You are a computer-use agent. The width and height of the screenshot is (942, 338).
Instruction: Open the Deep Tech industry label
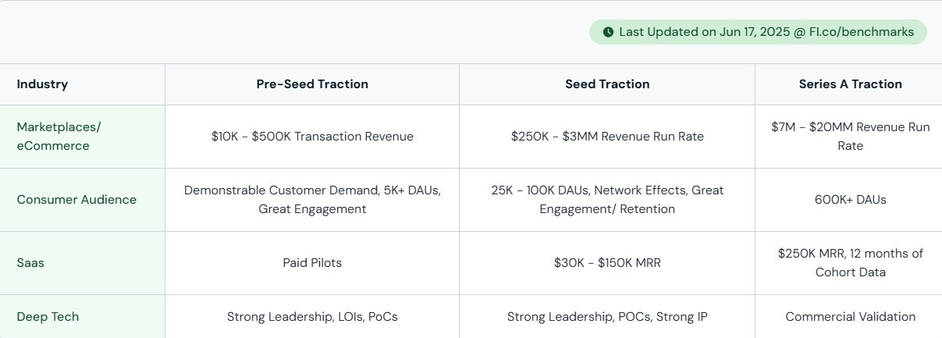click(x=48, y=317)
